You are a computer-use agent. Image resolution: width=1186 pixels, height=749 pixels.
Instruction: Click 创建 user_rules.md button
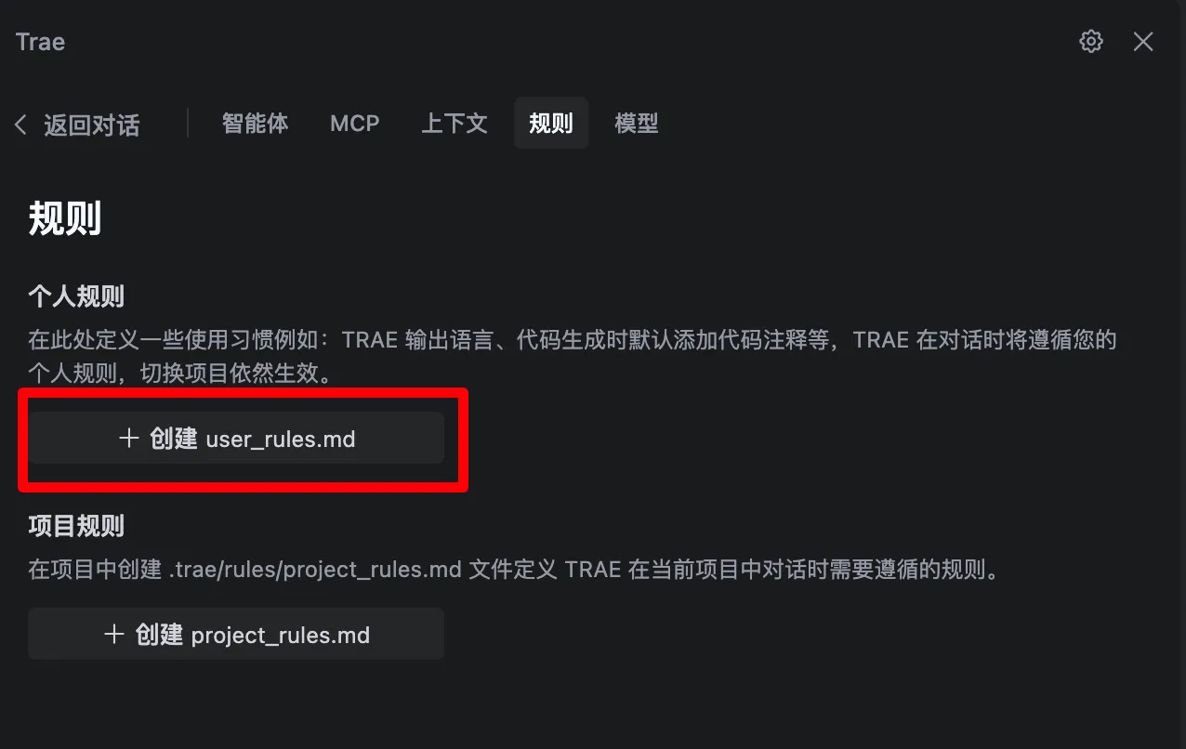(236, 438)
